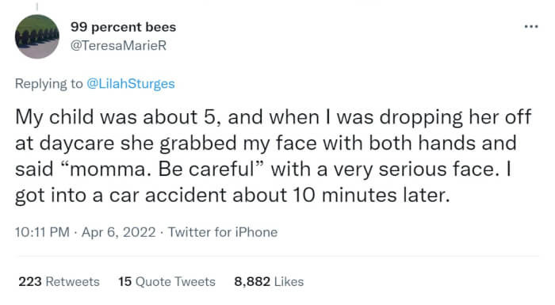555x305 pixels.
Task: Click the word "daycare" in the tweet
Action: point(77,143)
